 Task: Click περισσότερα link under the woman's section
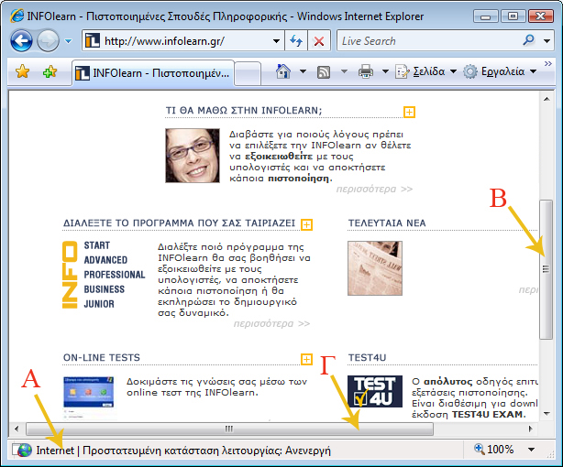[x=374, y=189]
